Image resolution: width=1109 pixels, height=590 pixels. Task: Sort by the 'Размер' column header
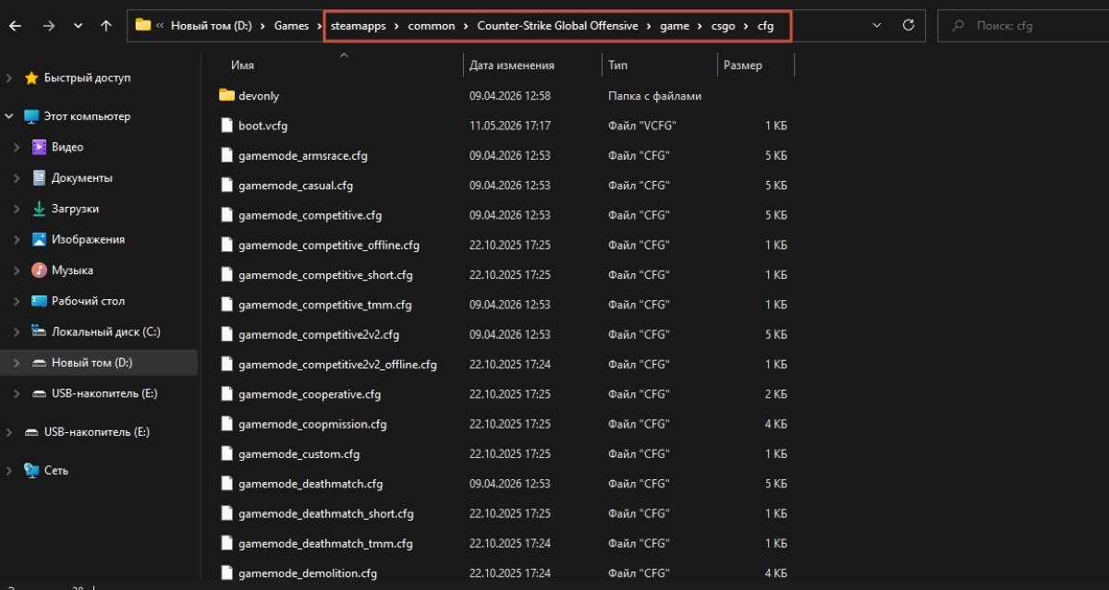coord(743,66)
